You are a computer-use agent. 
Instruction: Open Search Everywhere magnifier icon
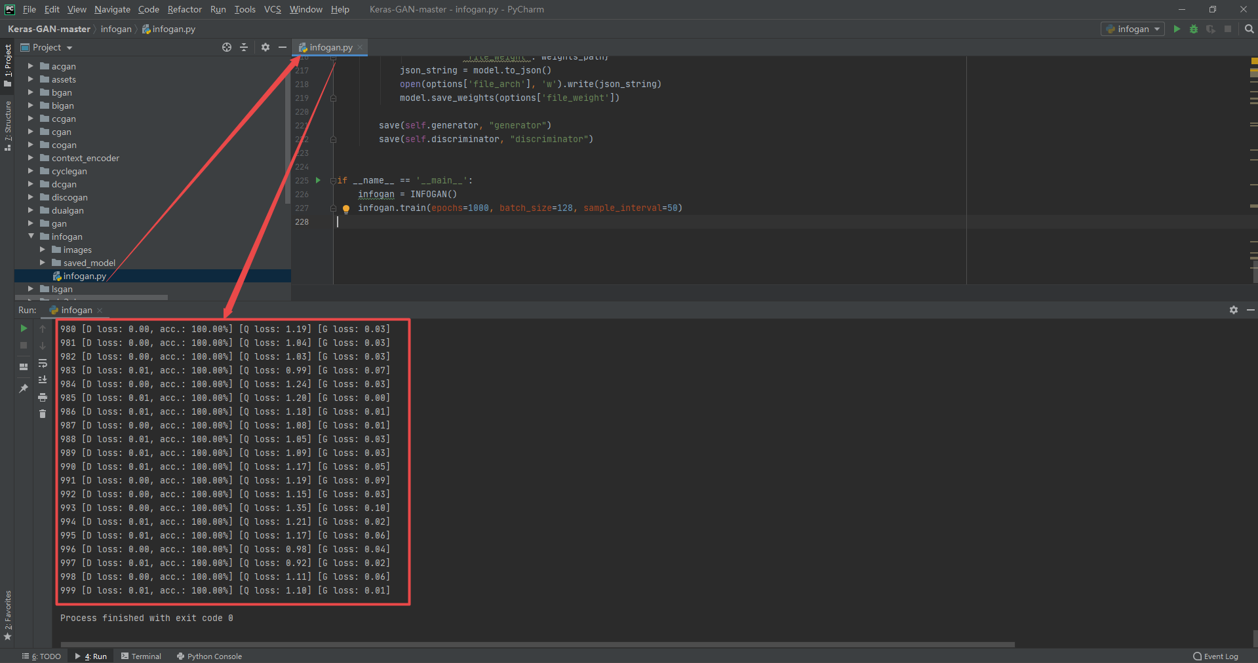tap(1249, 29)
